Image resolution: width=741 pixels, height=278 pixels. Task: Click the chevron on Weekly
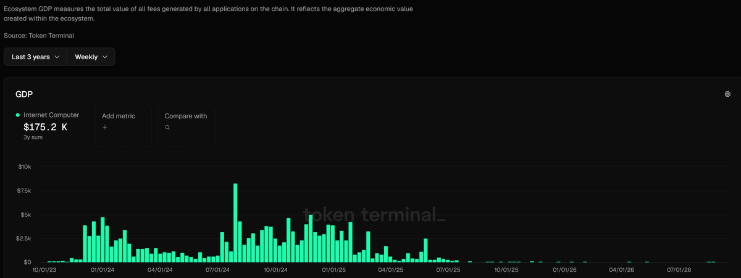pos(105,57)
